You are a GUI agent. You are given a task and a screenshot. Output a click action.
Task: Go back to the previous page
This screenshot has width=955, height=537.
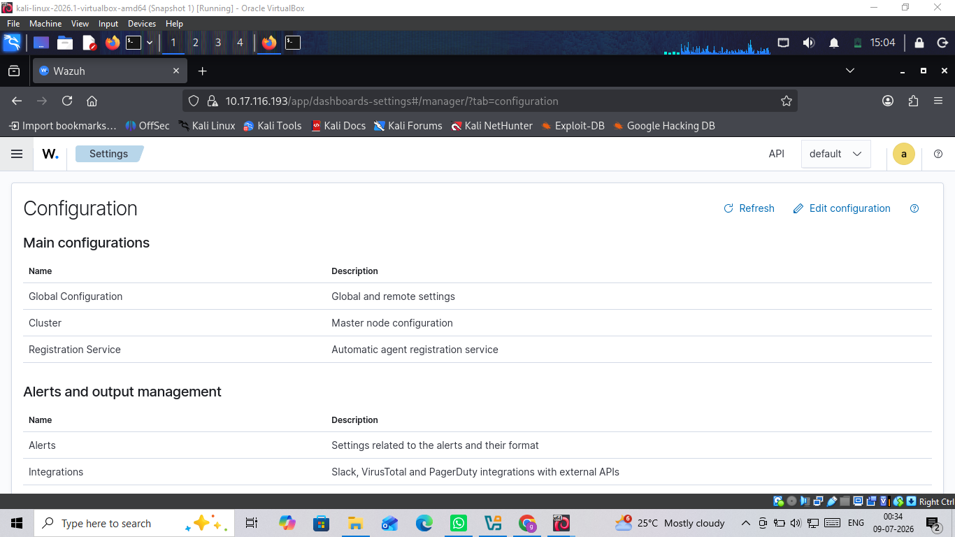point(17,101)
